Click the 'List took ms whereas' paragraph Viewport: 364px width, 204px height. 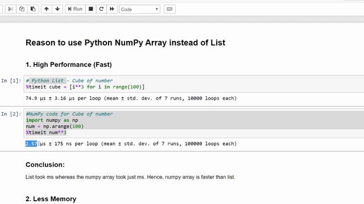tap(130, 177)
